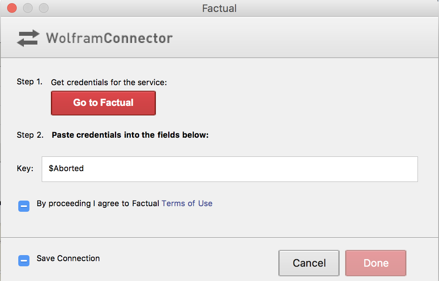Click the $Aborted text in Key field

click(66, 168)
